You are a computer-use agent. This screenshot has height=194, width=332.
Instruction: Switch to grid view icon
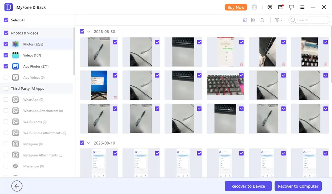(x=253, y=20)
